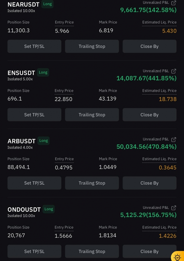184x261 pixels.
Task: Set TP/SL for NEARUSDT position
Action: point(34,46)
